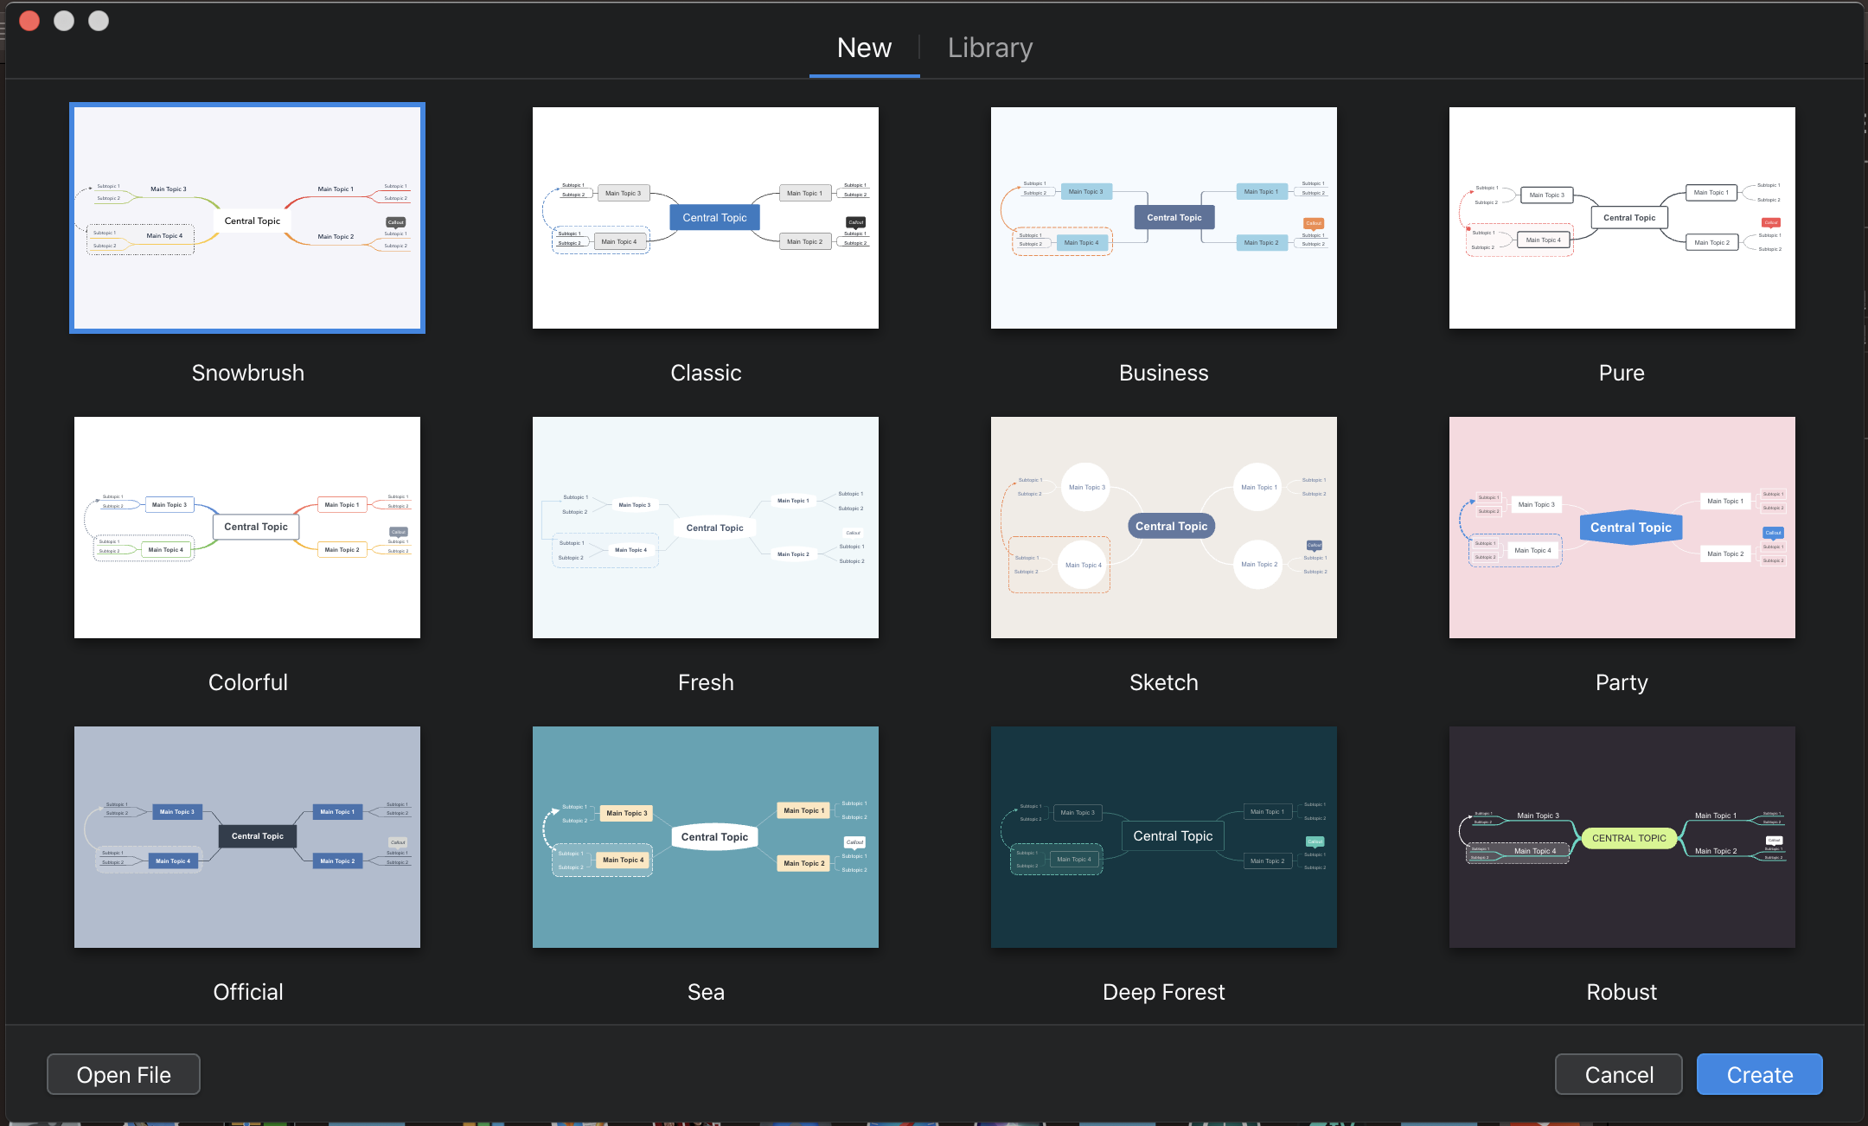Pick the teal Sea theme
This screenshot has height=1126, width=1868.
click(x=706, y=837)
